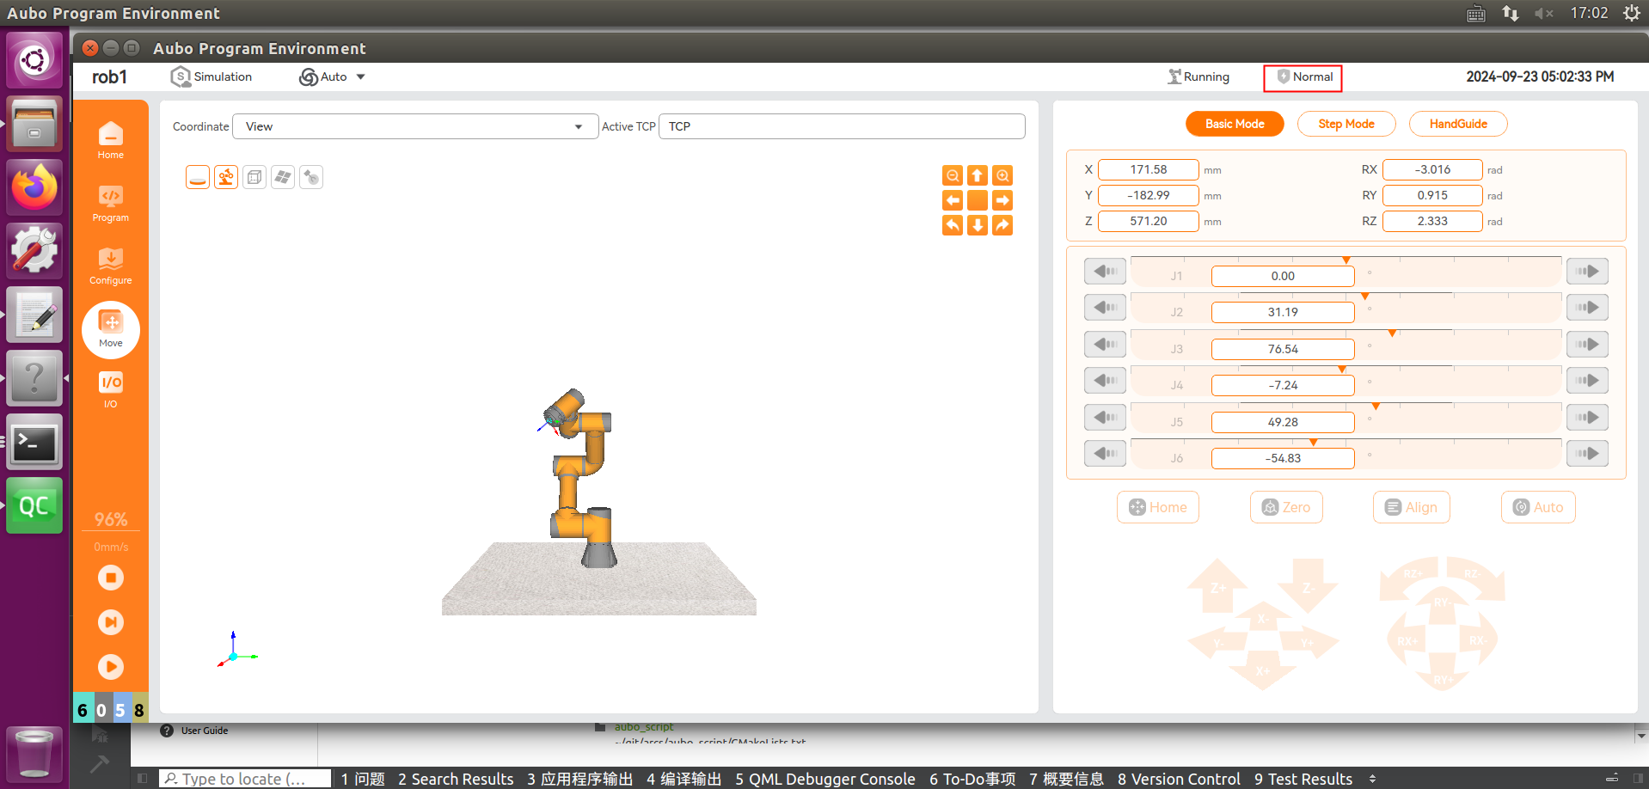Open the Home page in sidebar
Image resolution: width=1649 pixels, height=789 pixels.
tap(110, 140)
